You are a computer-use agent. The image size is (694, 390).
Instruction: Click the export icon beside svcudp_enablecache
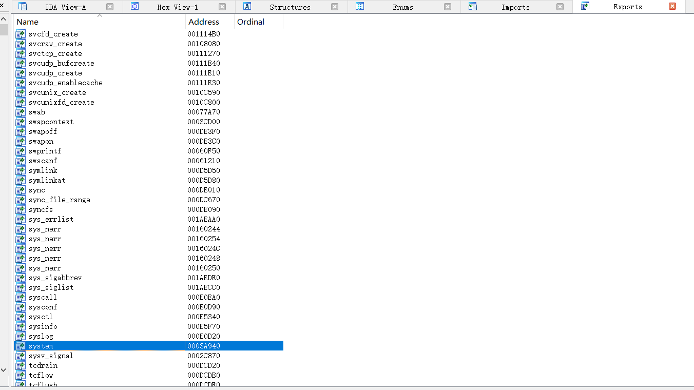point(20,83)
